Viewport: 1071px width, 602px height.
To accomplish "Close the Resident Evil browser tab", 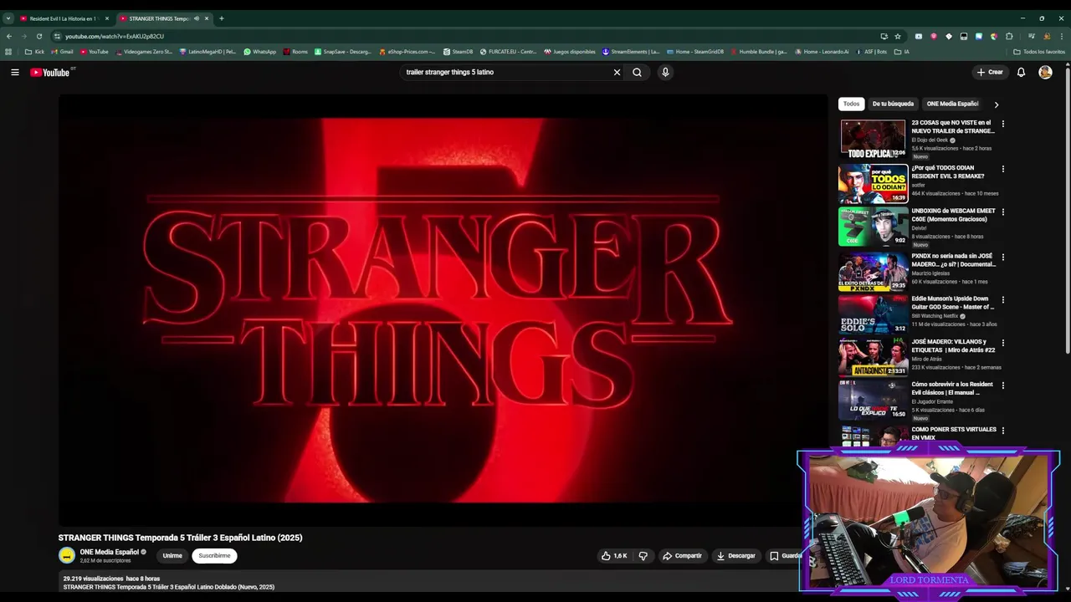I will tap(106, 18).
